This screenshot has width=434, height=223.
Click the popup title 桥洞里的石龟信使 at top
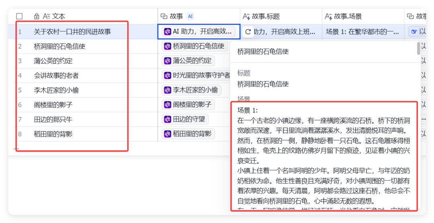pos(263,52)
